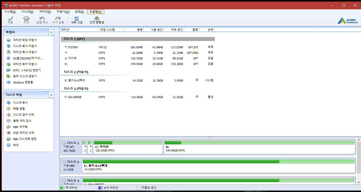Screen dimensions: 361x192
Task: Click the 모든 파티션 삭제 icon
Action: (x=9, y=133)
